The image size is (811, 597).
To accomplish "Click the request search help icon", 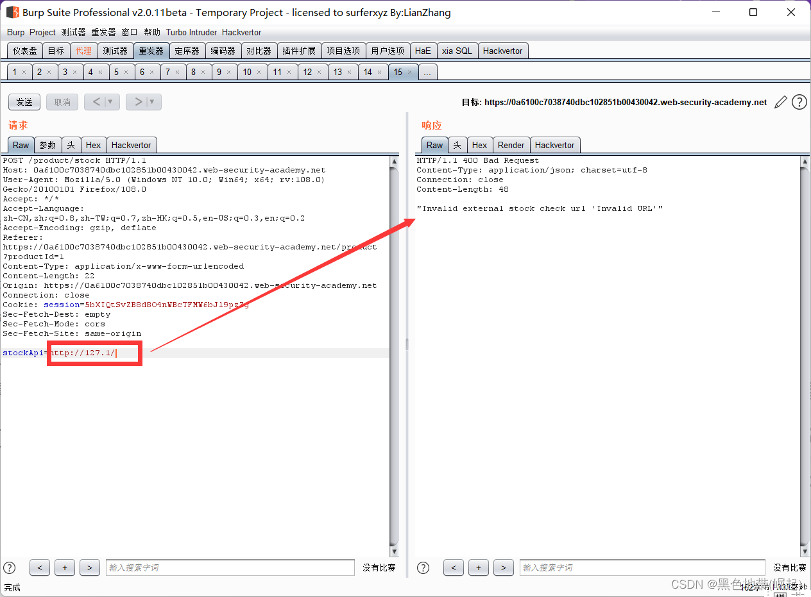I will pyautogui.click(x=10, y=568).
